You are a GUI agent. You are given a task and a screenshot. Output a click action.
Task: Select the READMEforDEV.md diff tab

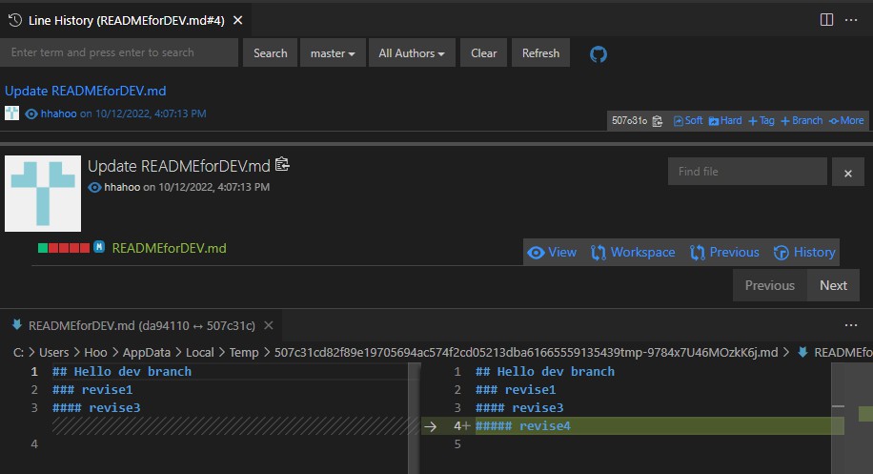click(141, 326)
